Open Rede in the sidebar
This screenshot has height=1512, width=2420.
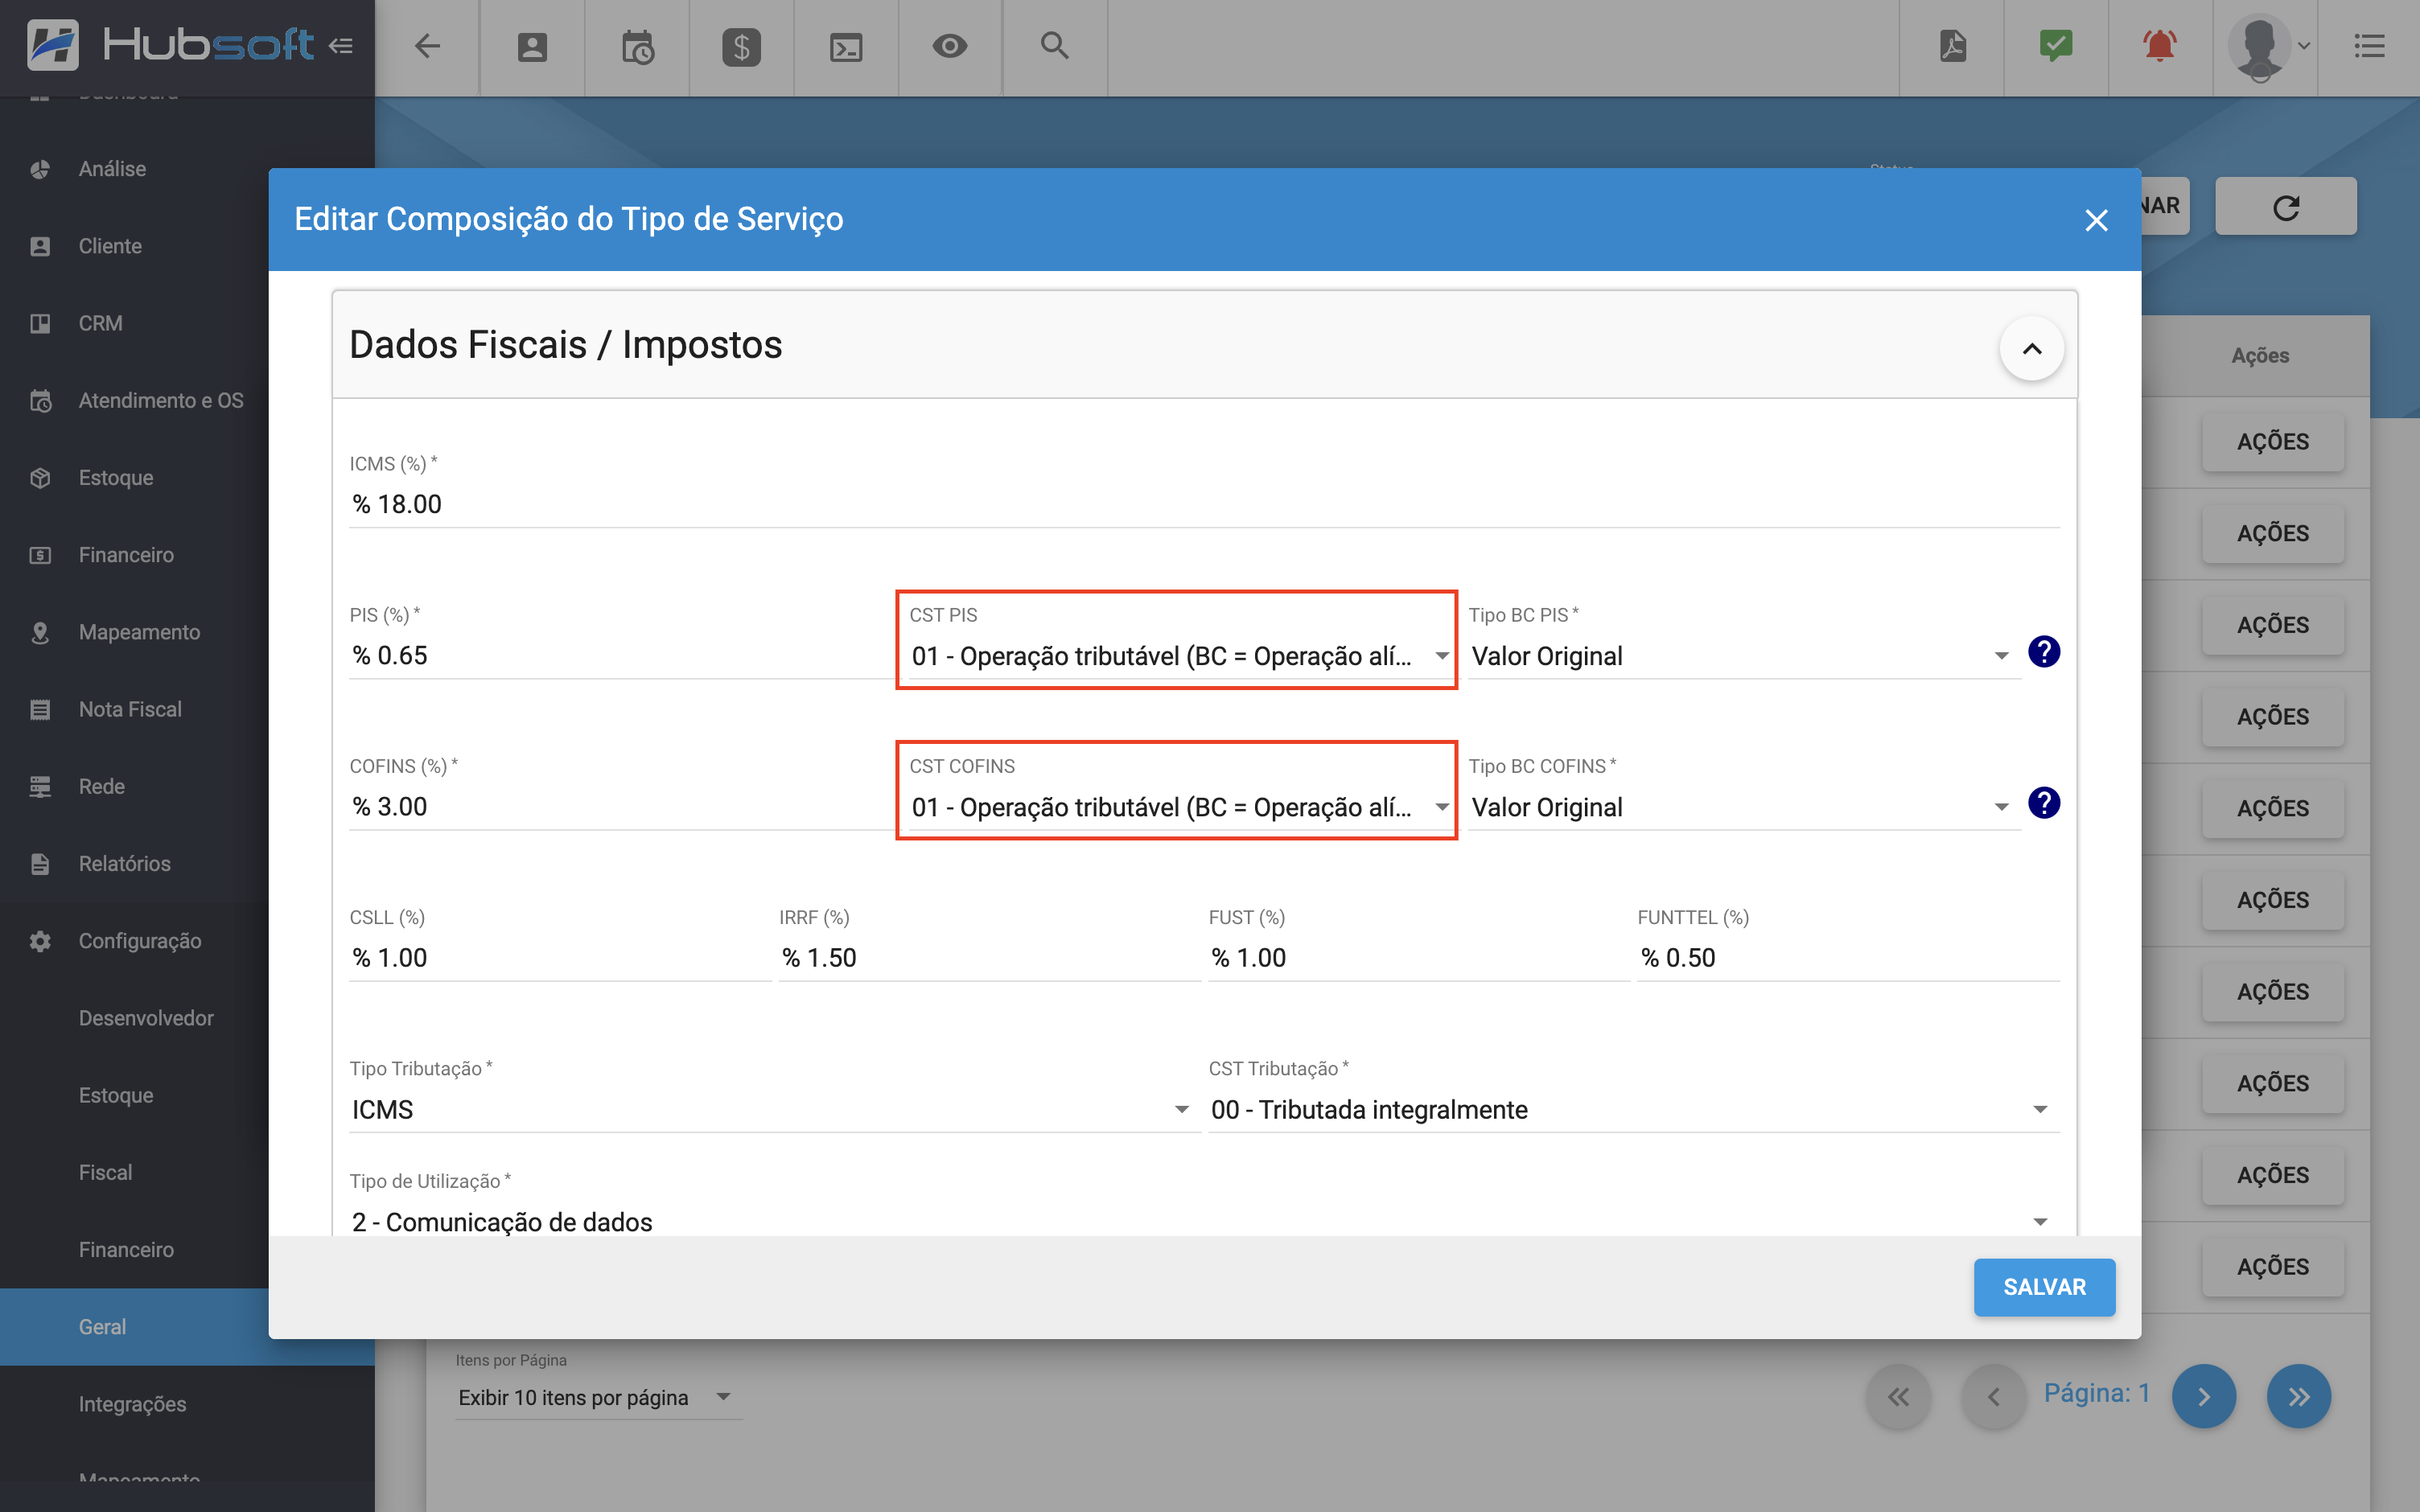[101, 786]
